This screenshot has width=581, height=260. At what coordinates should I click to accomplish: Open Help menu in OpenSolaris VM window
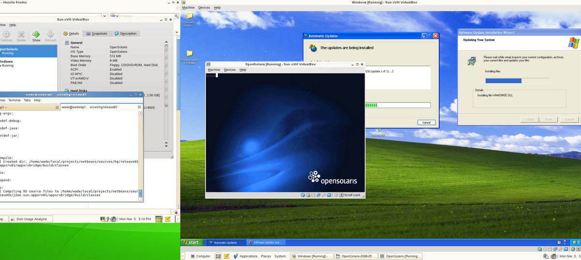[243, 70]
